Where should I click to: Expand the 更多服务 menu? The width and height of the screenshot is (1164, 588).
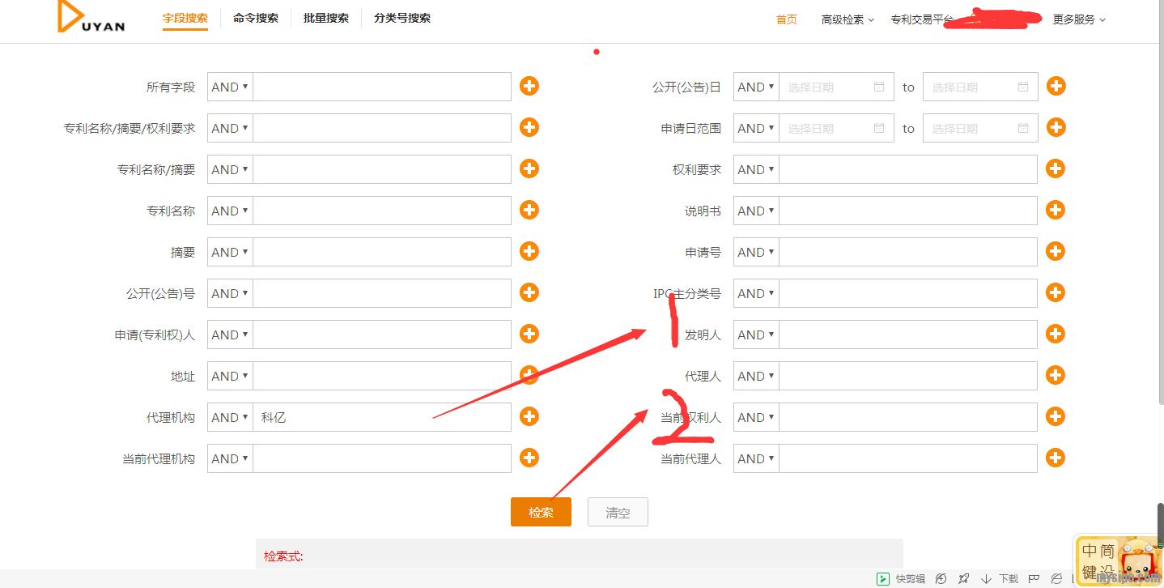(x=1078, y=19)
